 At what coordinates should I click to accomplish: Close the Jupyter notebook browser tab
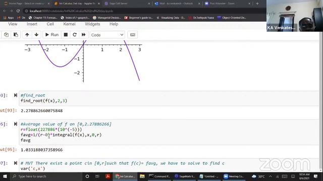99,4
